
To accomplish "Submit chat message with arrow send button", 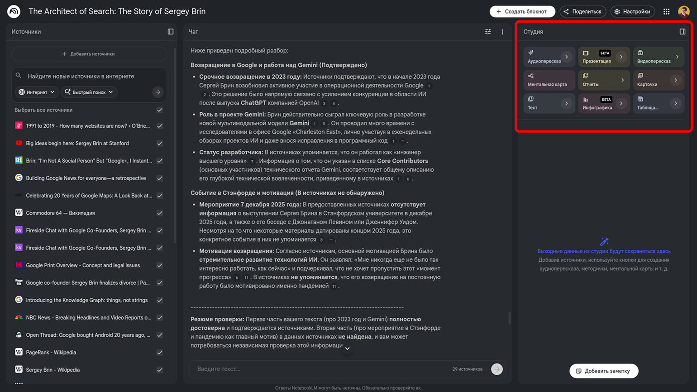I will 496,369.
